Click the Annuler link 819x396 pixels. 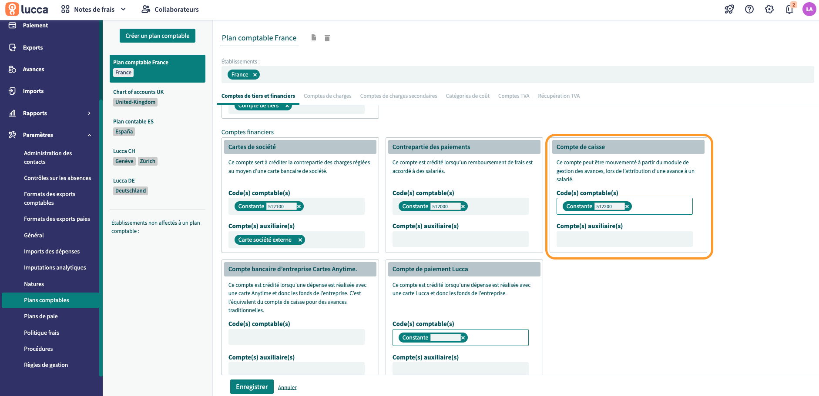point(287,387)
